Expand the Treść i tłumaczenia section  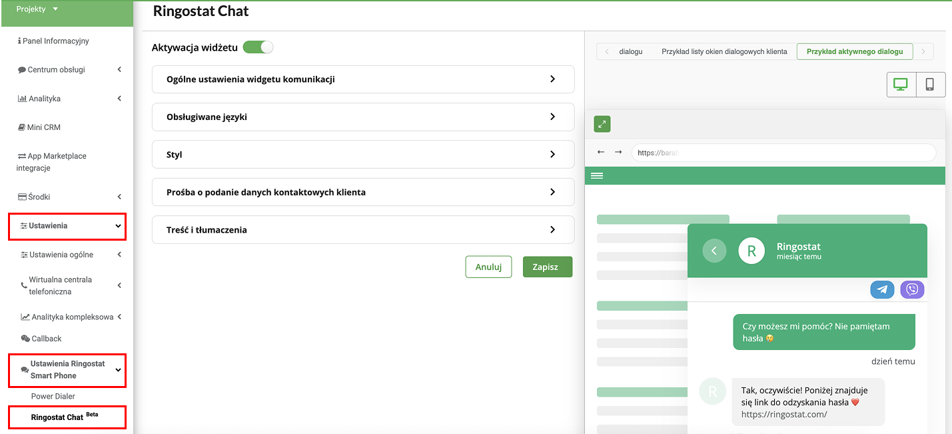[362, 230]
